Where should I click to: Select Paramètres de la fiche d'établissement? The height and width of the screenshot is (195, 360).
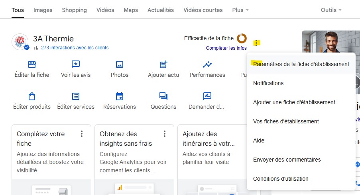301,64
